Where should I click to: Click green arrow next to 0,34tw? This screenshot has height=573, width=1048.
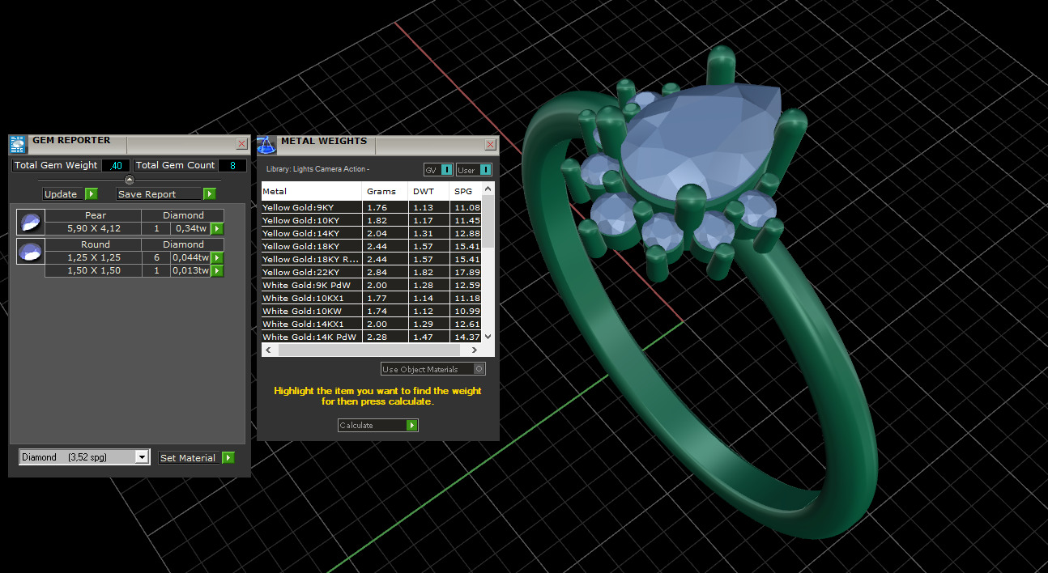coord(217,229)
